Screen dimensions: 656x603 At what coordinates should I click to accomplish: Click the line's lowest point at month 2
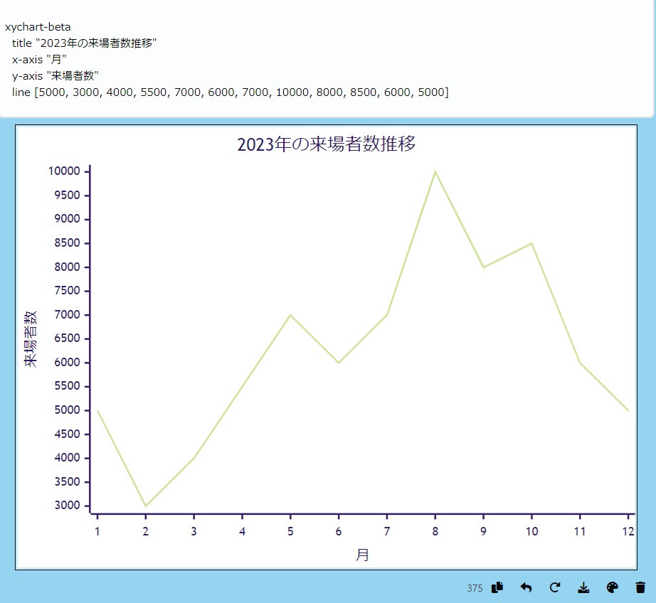(146, 506)
